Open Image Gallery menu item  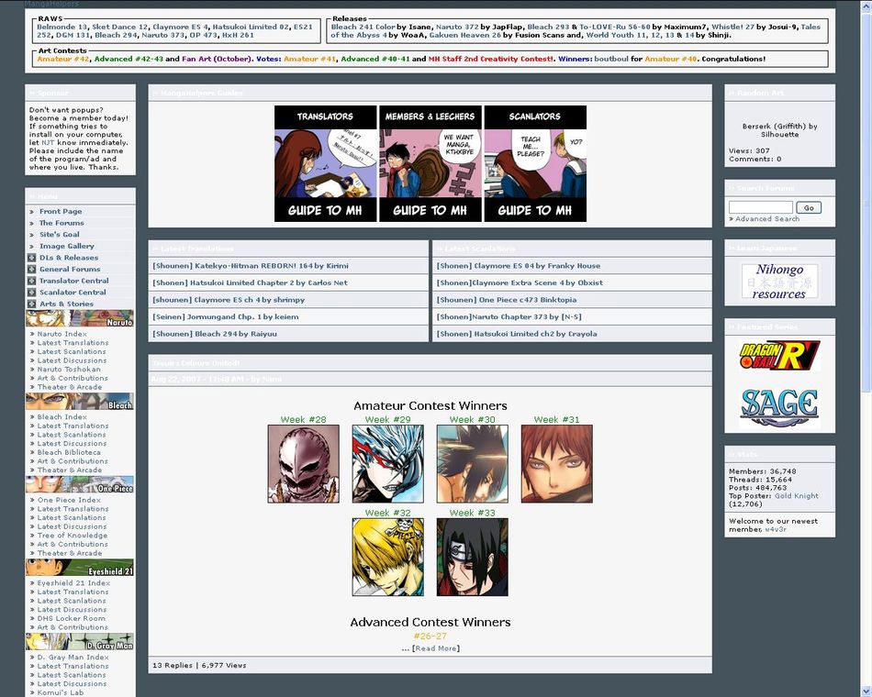point(67,246)
